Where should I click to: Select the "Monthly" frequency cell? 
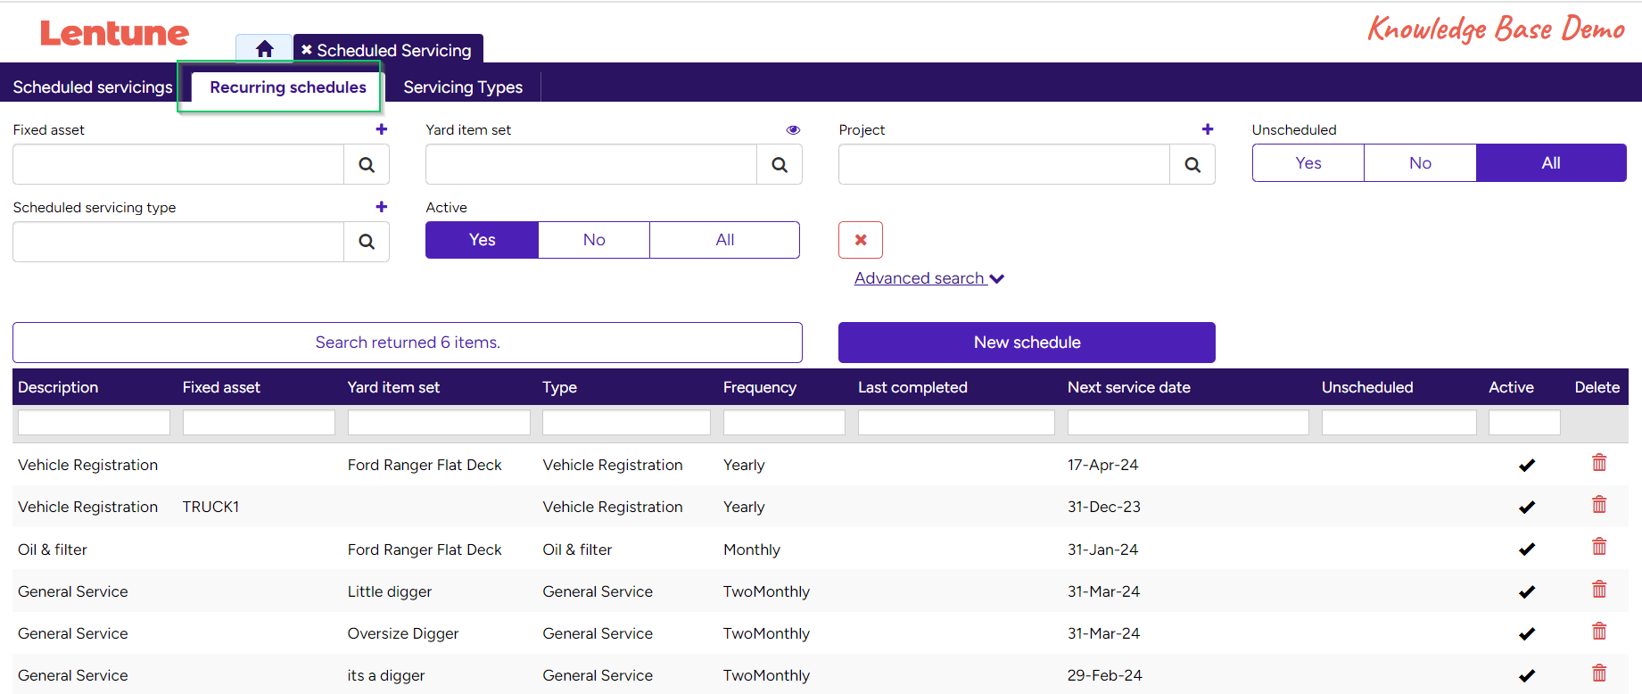pyautogui.click(x=752, y=549)
